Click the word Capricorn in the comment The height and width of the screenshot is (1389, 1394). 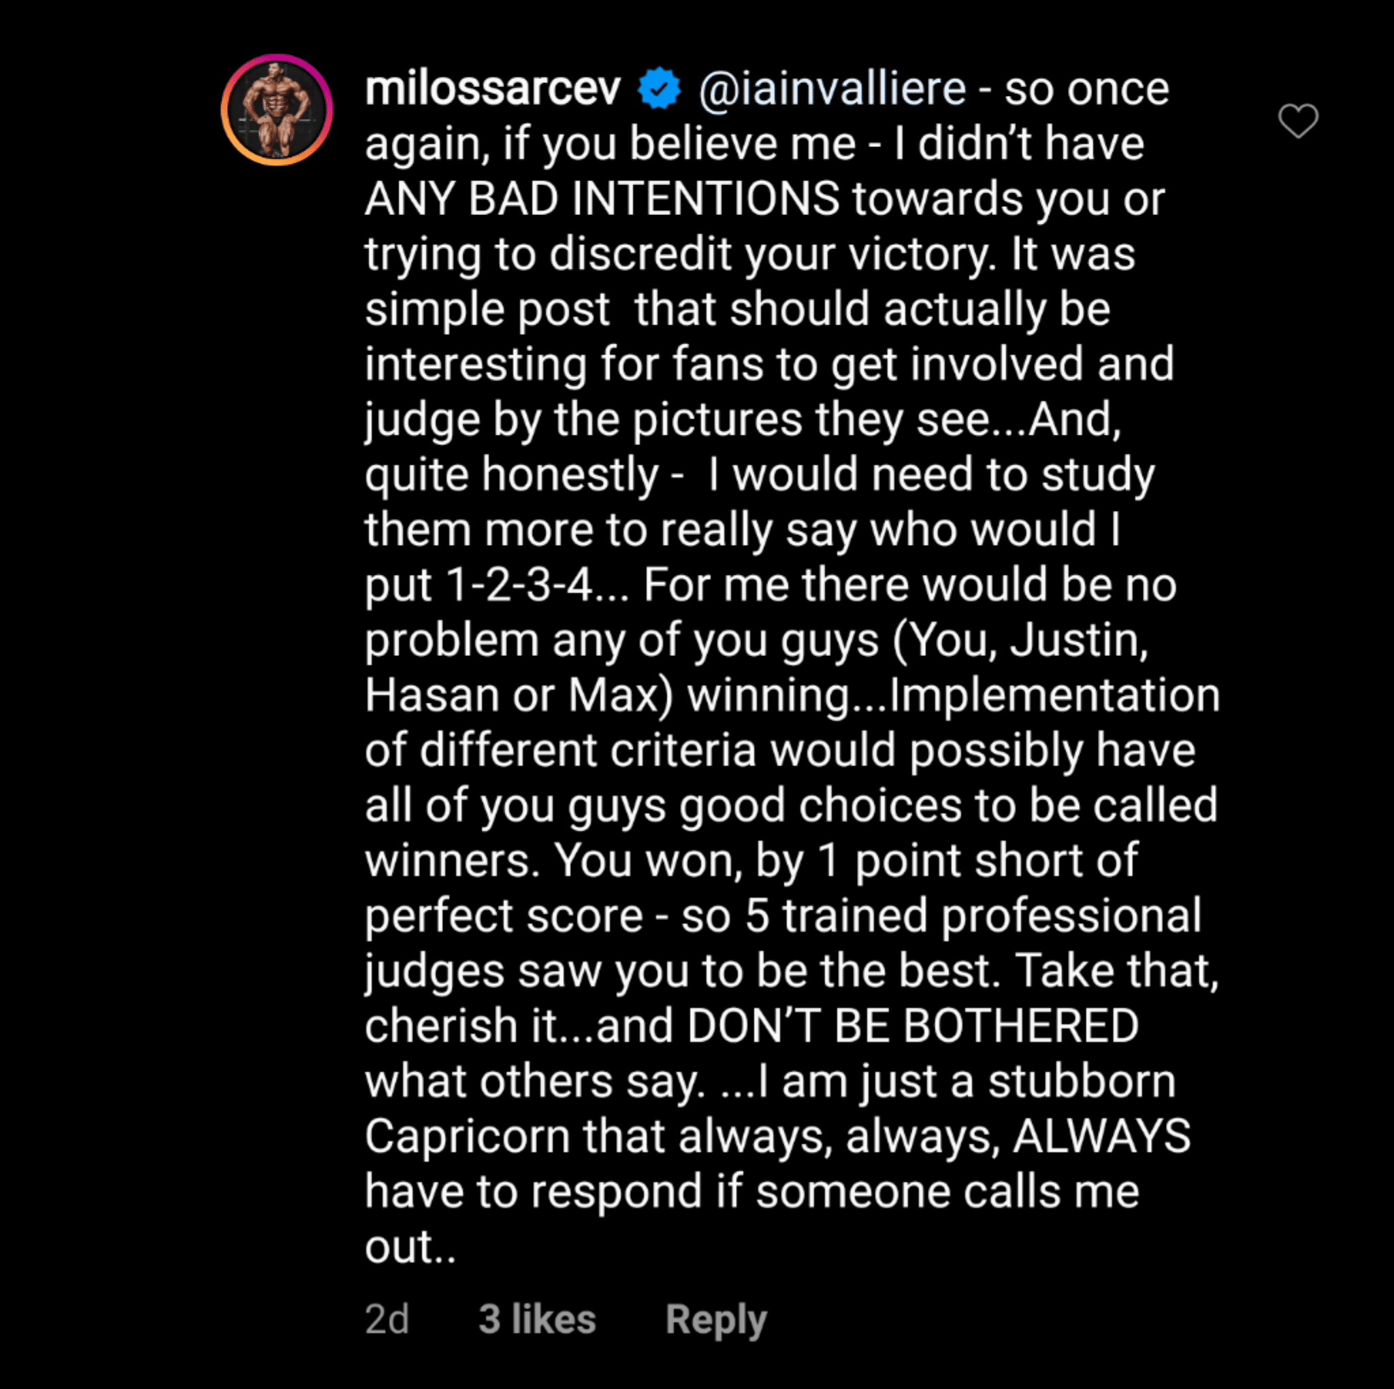pyautogui.click(x=468, y=1136)
